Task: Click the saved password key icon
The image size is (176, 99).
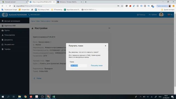Action: (118, 6)
